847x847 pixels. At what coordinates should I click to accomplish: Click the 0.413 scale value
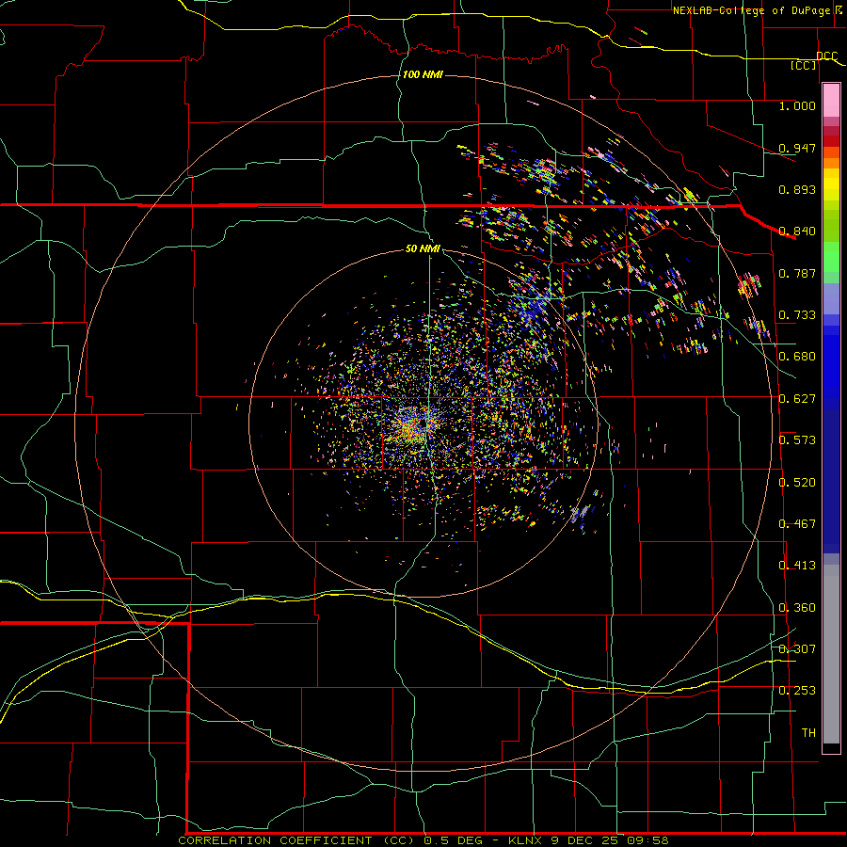click(797, 566)
